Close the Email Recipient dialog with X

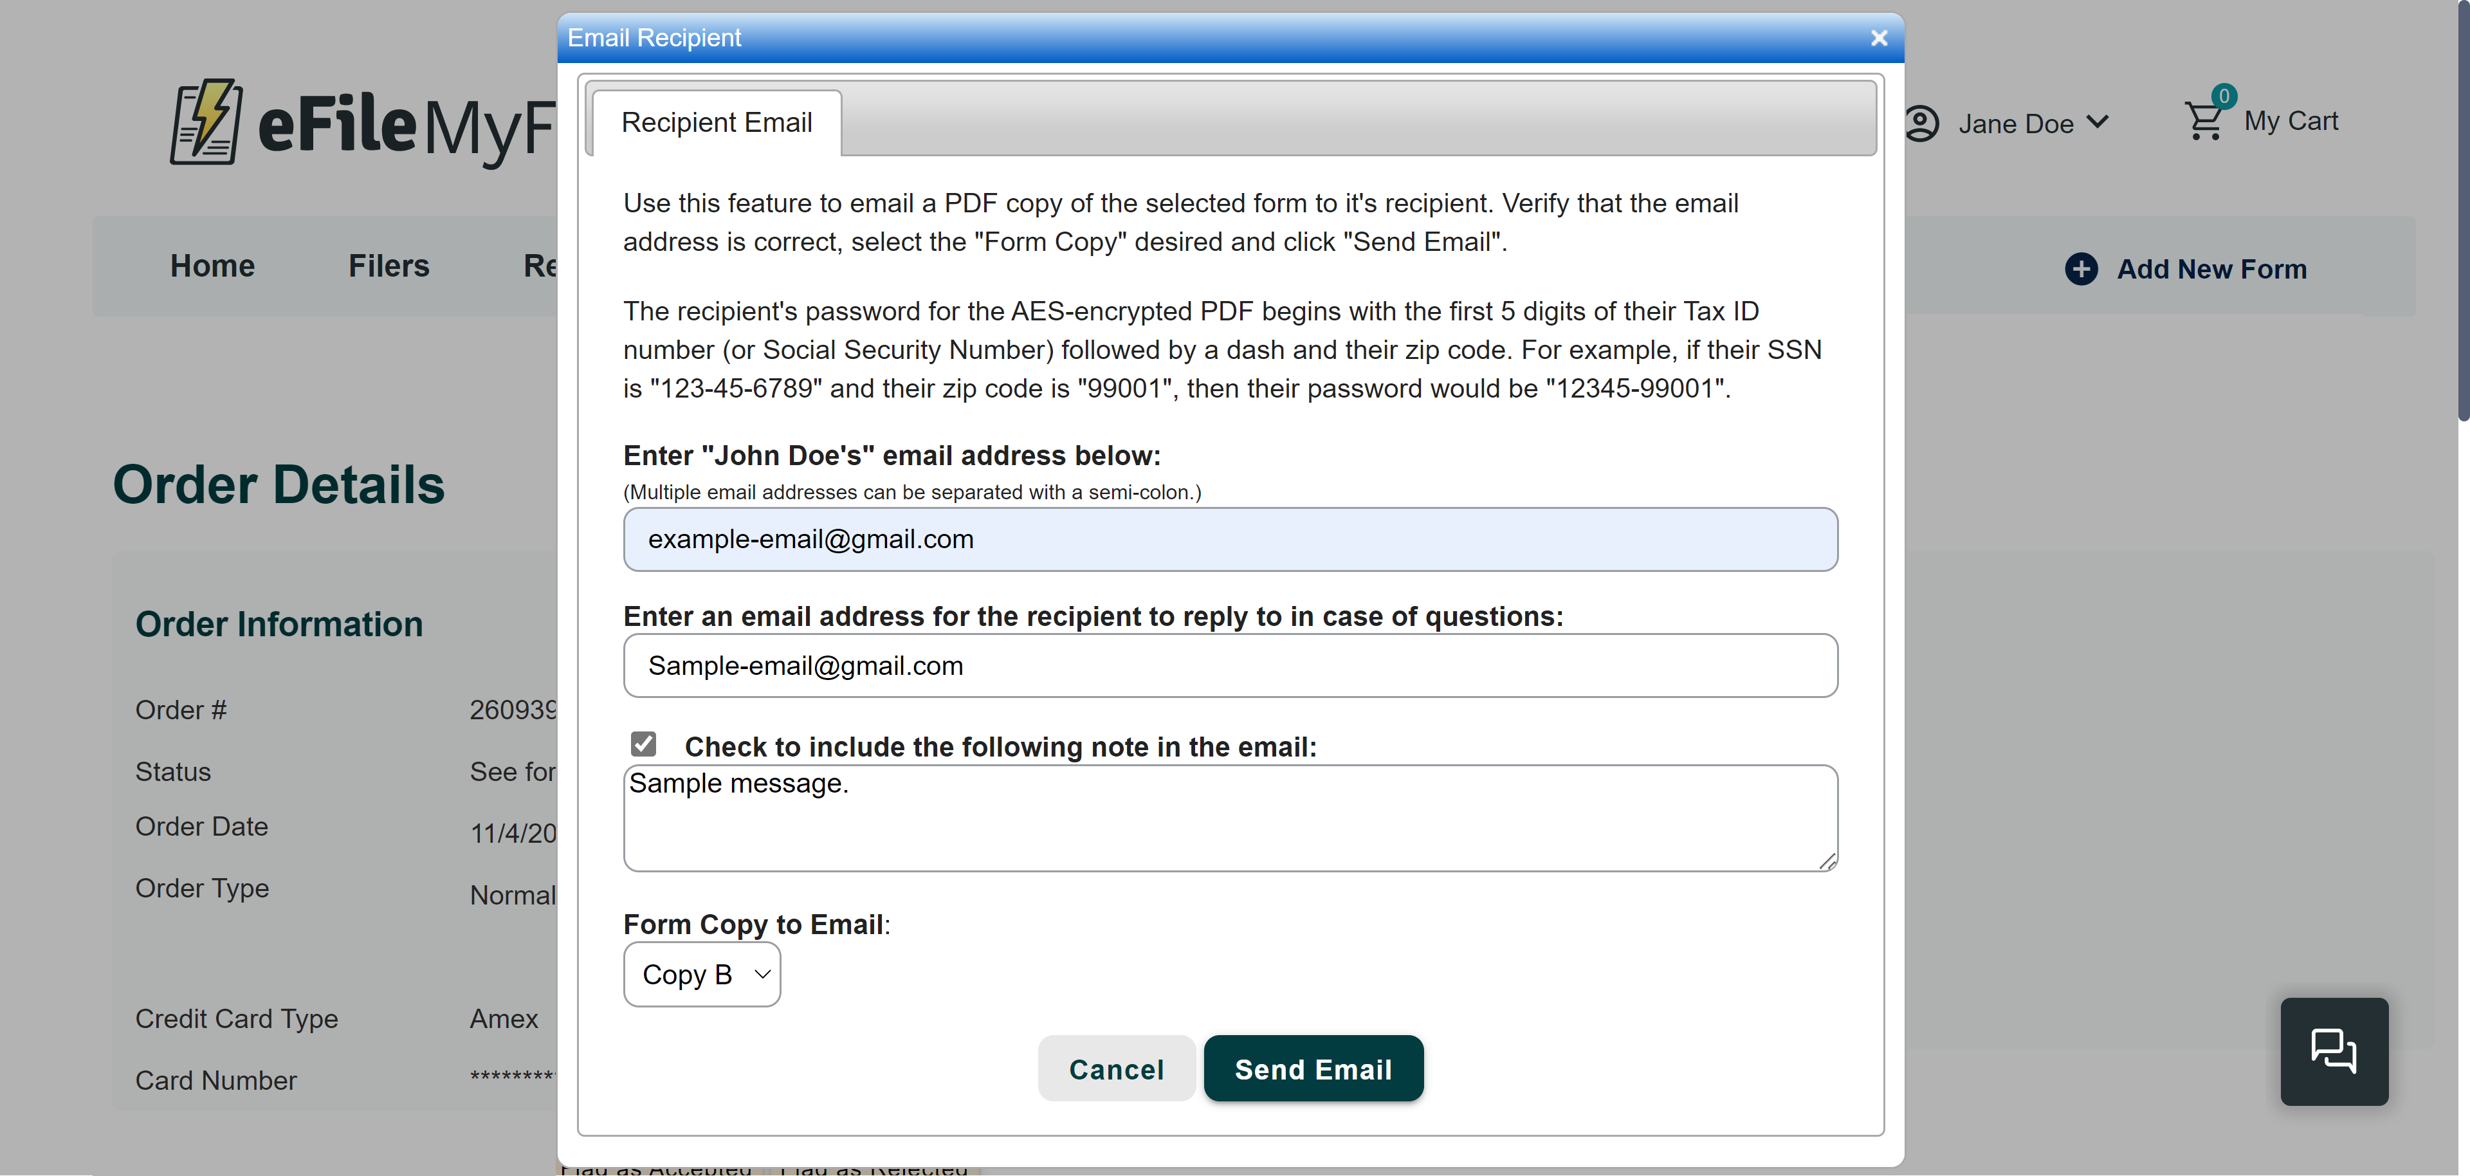click(1878, 39)
